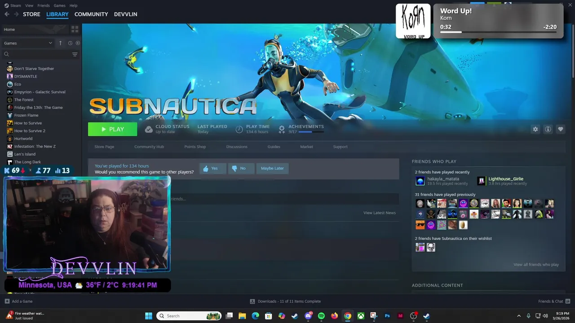Open Google Chrome from the taskbar
This screenshot has height=323, width=575.
(x=347, y=316)
